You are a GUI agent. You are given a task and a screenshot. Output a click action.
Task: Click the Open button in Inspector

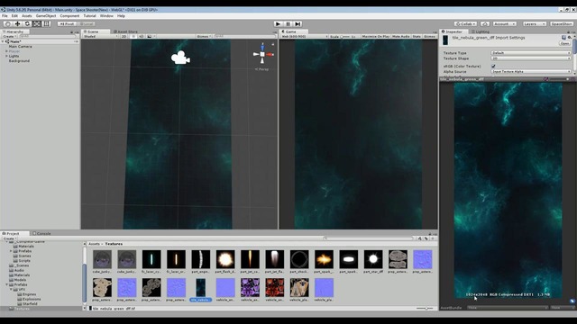(x=565, y=43)
